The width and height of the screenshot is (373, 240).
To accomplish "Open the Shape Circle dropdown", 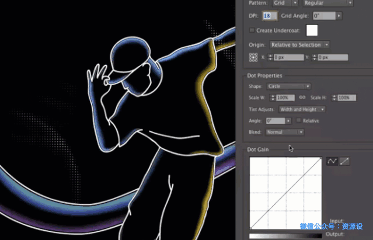I will 288,86.
